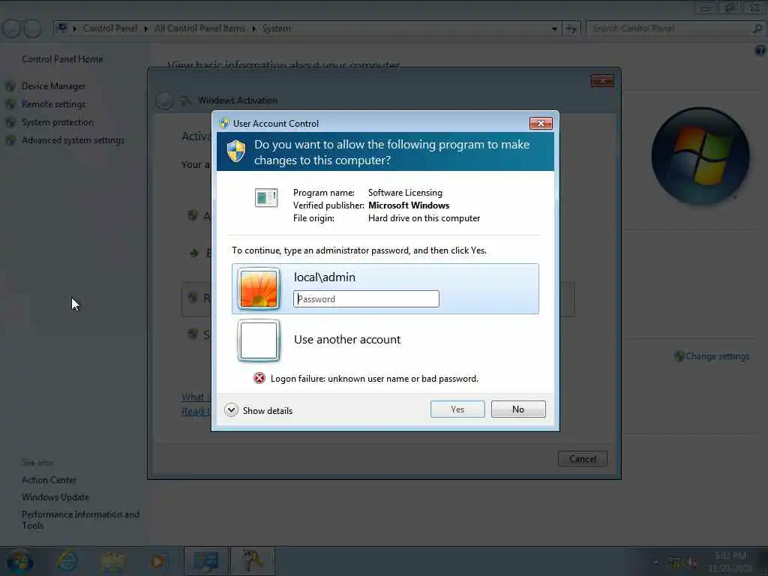
Task: Focus the administrator Password field
Action: pos(366,298)
